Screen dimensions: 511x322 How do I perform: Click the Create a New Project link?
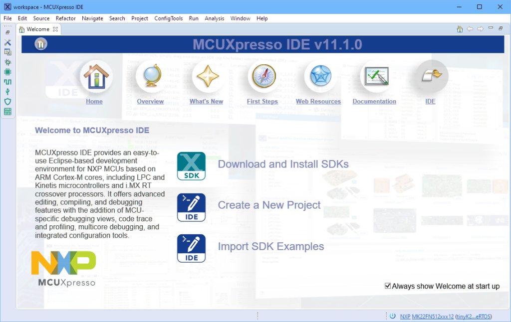coord(269,205)
